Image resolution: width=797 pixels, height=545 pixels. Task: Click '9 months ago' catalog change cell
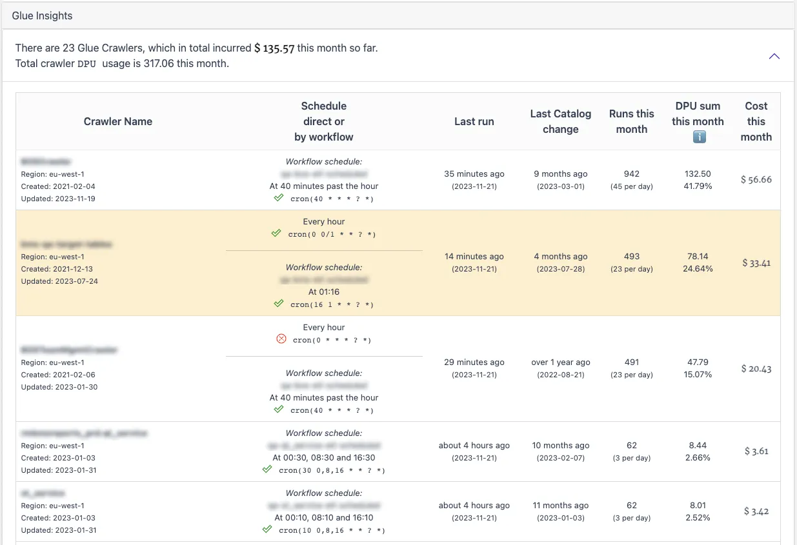pos(561,173)
